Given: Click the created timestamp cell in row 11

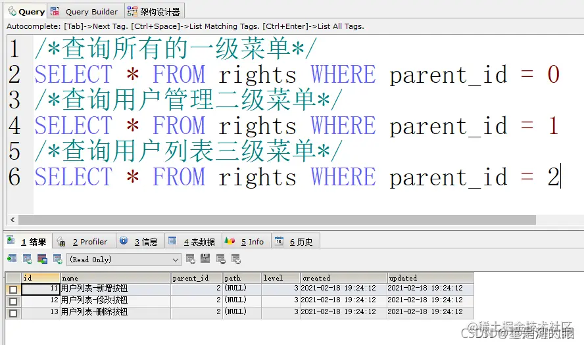Looking at the screenshot, I should click(343, 288).
